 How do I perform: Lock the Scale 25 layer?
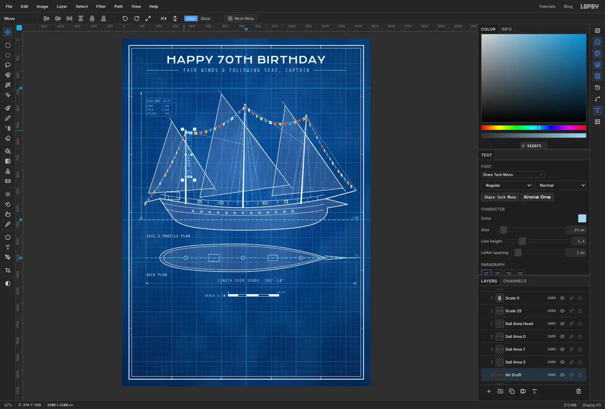pos(580,311)
